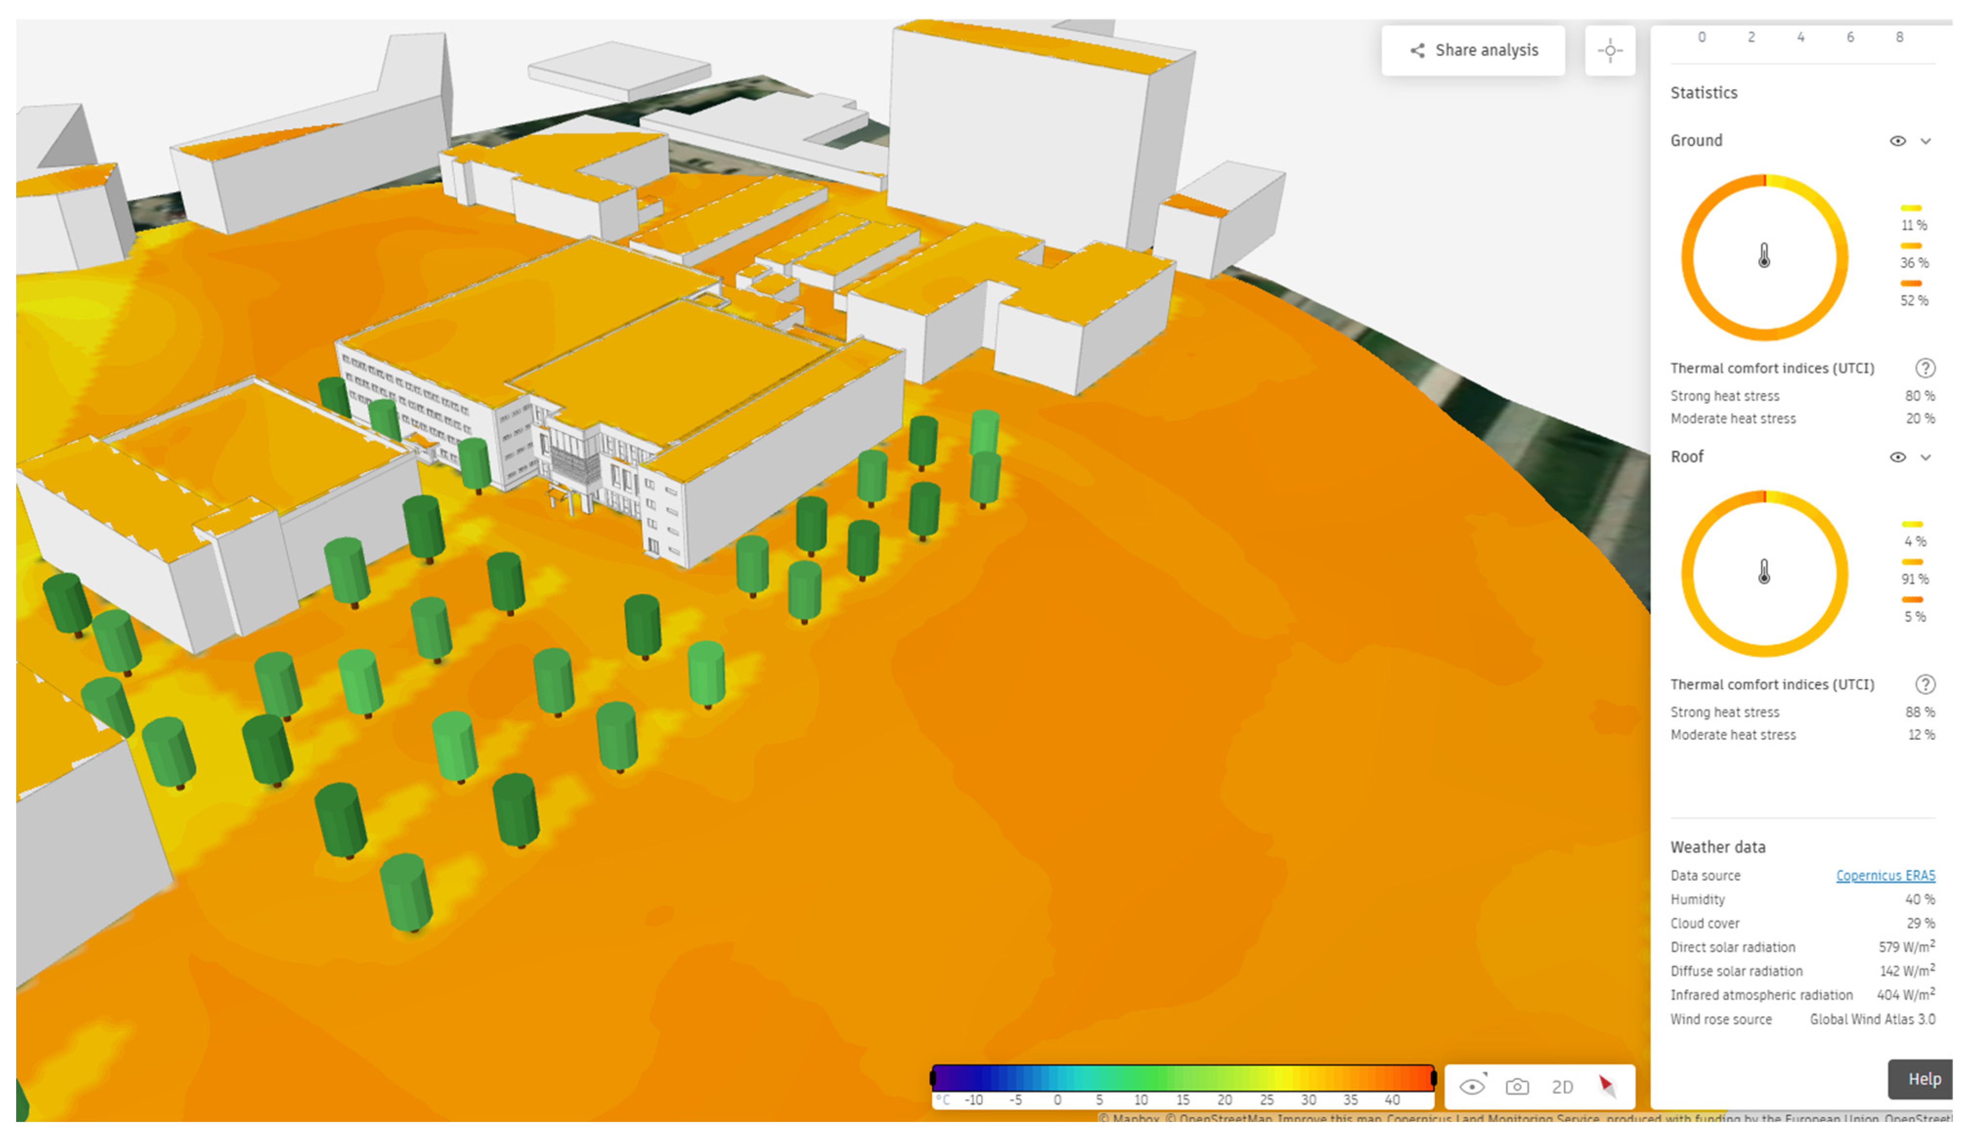Image resolution: width=1975 pixels, height=1141 pixels.
Task: Click the Weather data heading
Action: point(1717,847)
